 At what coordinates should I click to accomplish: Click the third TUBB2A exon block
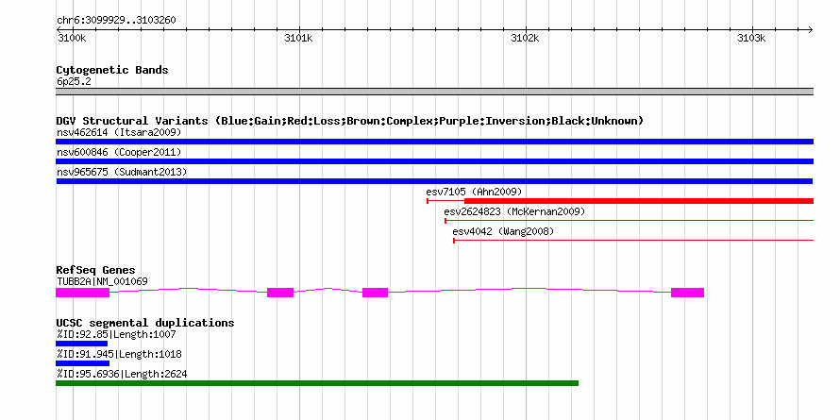[x=375, y=293]
